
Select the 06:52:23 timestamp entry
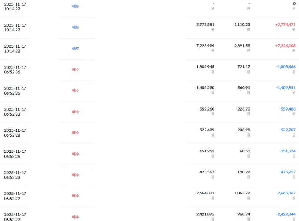tap(15, 175)
